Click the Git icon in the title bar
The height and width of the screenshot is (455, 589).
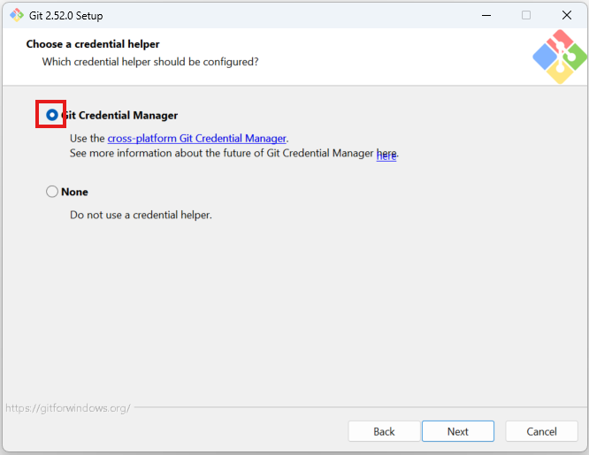click(x=16, y=14)
